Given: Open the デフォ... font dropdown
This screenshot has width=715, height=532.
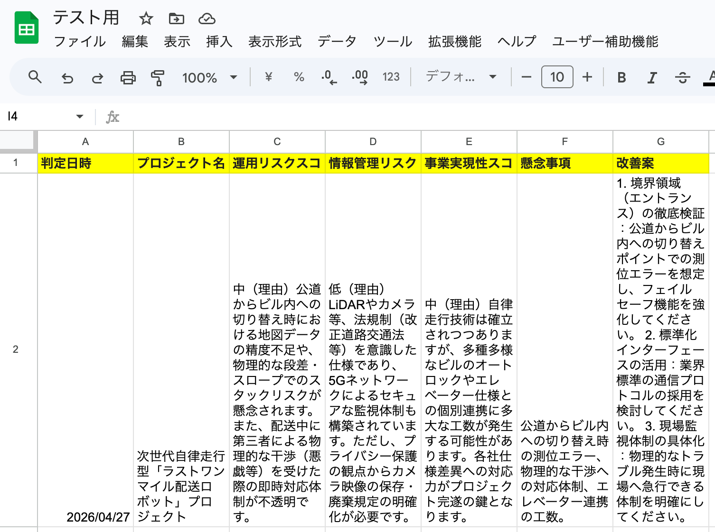Looking at the screenshot, I should [461, 77].
